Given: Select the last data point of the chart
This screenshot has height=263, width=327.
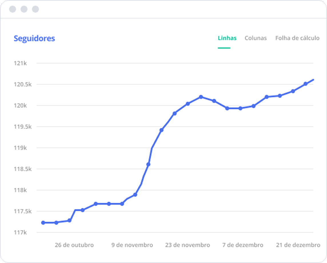Looking at the screenshot, I should pyautogui.click(x=314, y=80).
